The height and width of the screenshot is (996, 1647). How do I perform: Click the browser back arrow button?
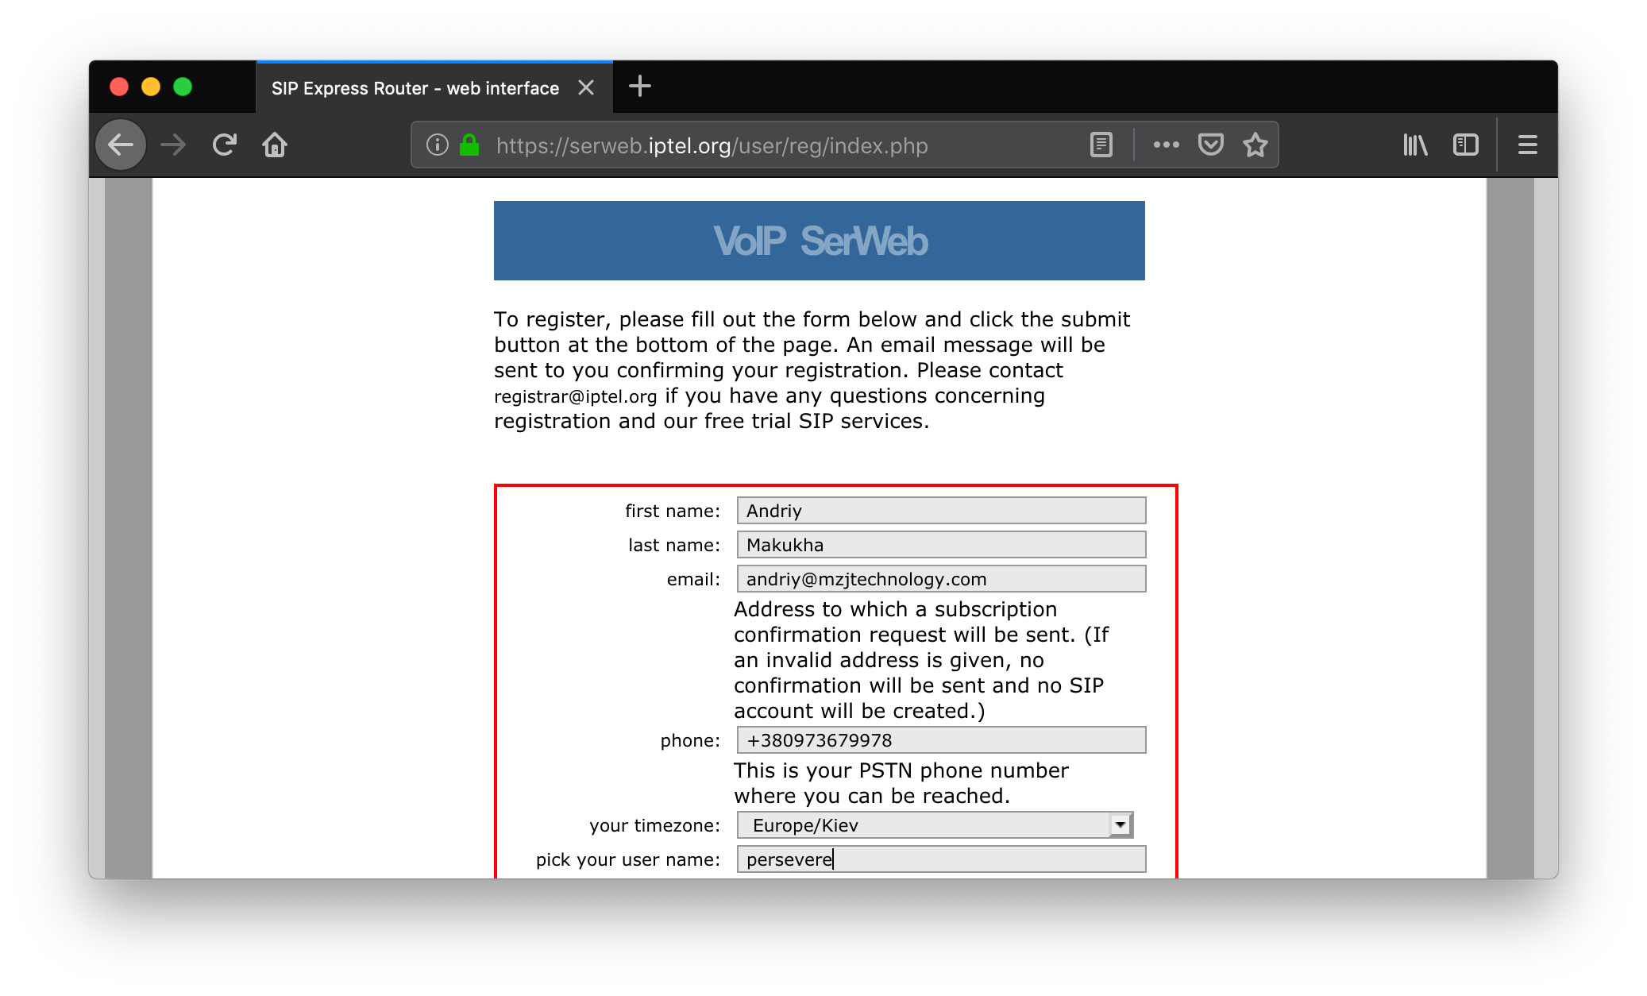[121, 145]
